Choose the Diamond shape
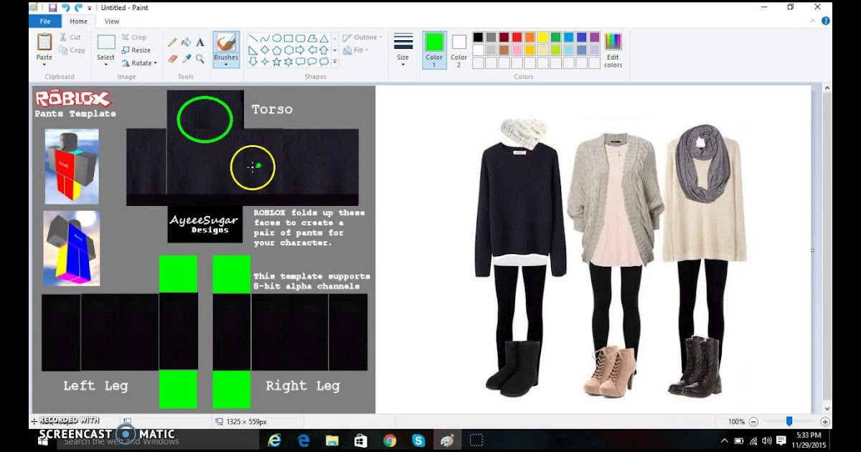Image resolution: width=861 pixels, height=452 pixels. pyautogui.click(x=265, y=50)
